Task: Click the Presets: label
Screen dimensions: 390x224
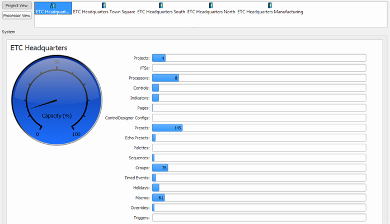Action: pyautogui.click(x=142, y=128)
